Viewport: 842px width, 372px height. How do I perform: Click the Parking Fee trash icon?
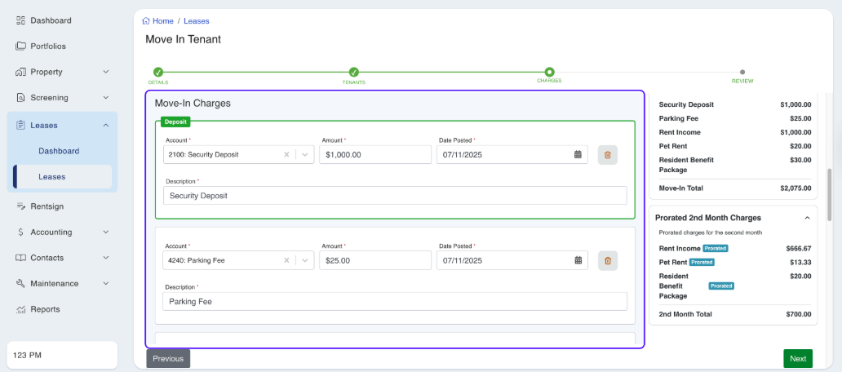[607, 261]
